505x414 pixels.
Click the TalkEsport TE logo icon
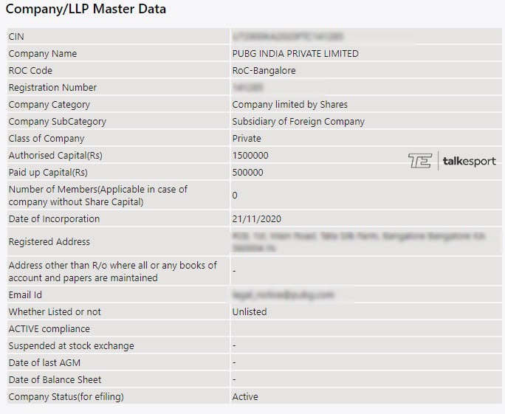click(x=419, y=161)
